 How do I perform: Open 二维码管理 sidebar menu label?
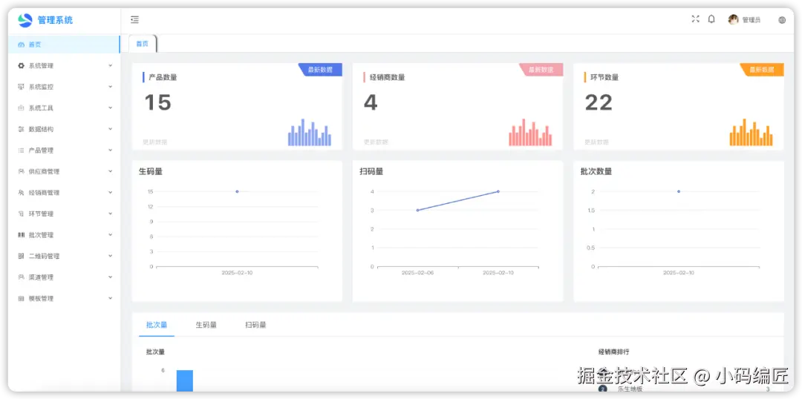pyautogui.click(x=44, y=256)
